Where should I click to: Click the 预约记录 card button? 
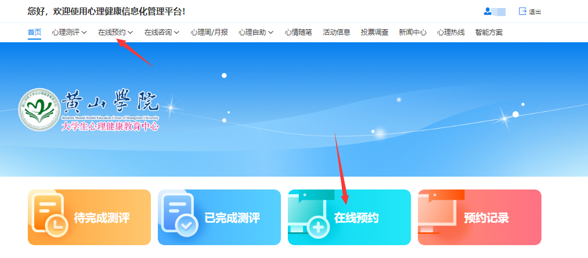click(x=479, y=217)
